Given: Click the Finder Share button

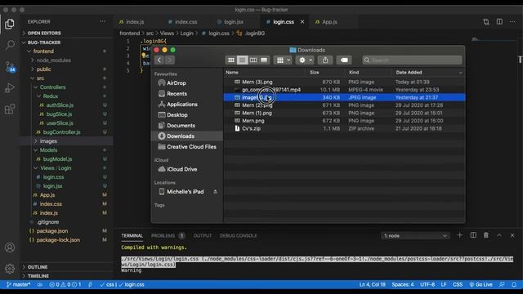Looking at the screenshot, I should [325, 60].
